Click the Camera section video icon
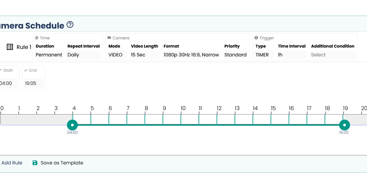The image size is (367, 176). (x=109, y=38)
